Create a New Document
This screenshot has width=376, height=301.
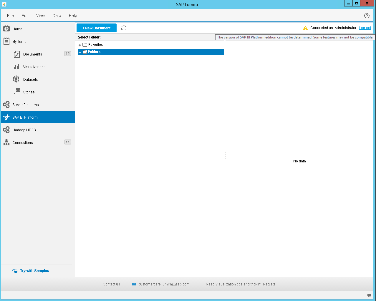click(97, 28)
